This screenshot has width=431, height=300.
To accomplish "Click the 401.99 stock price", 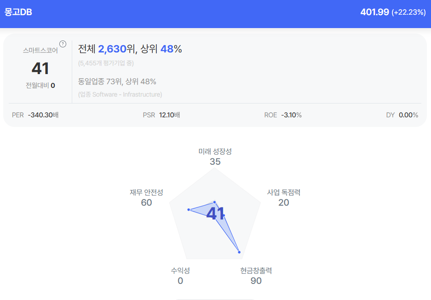I will click(374, 12).
